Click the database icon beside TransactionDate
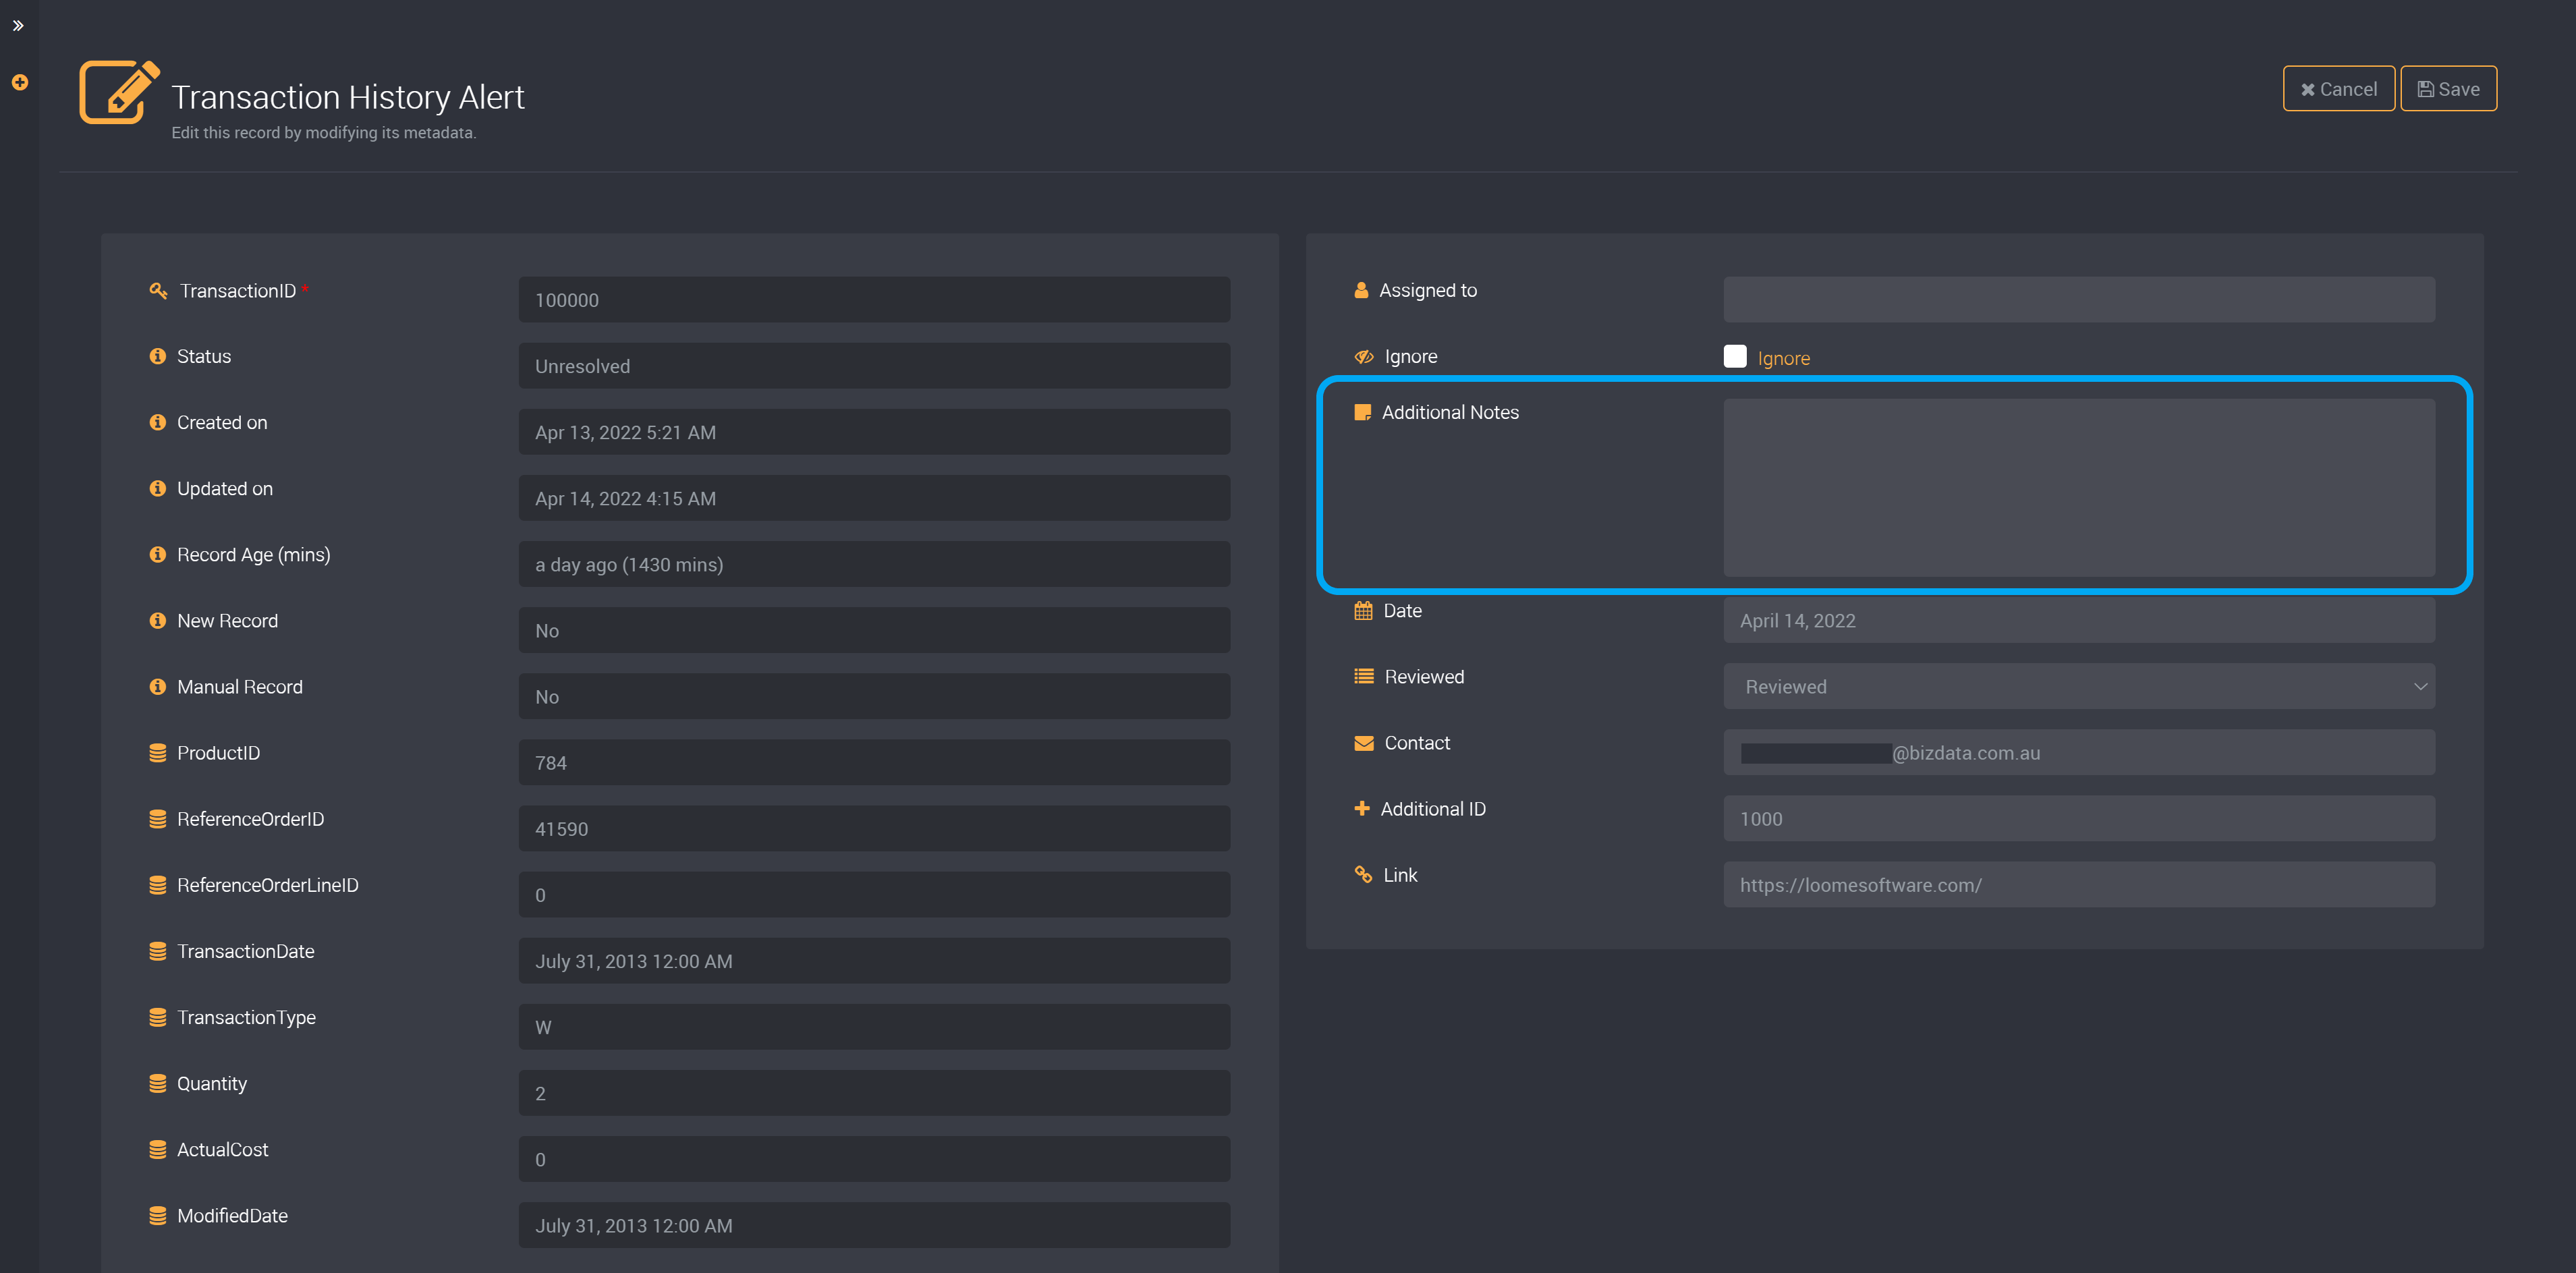This screenshot has width=2576, height=1273. pyautogui.click(x=157, y=951)
